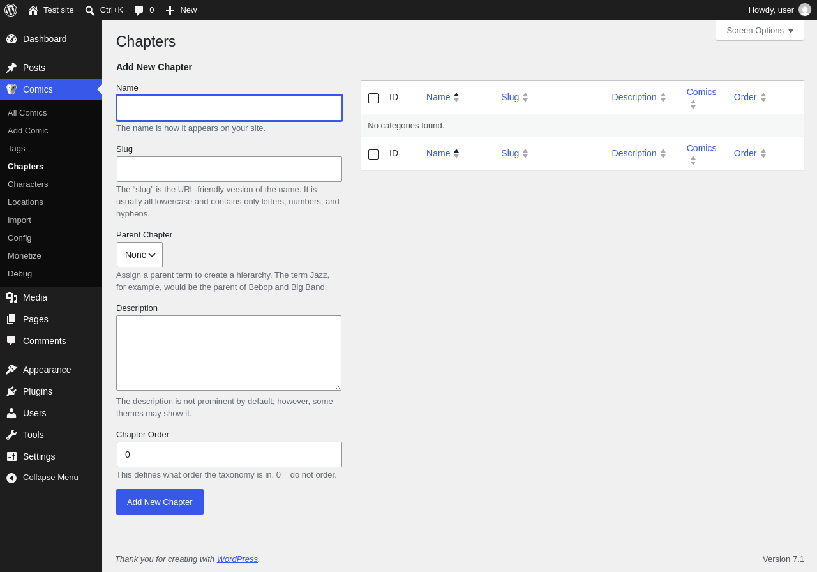Open the search magnifier icon labeled Ctrl+K
The width and height of the screenshot is (817, 572).
90,10
